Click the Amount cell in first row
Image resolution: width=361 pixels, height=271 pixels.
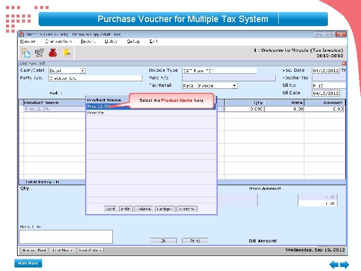(x=324, y=109)
